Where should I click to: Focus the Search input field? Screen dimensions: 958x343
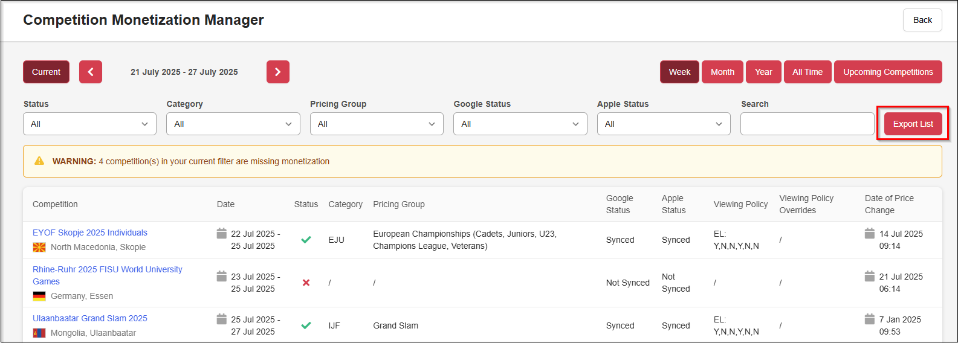tap(807, 124)
